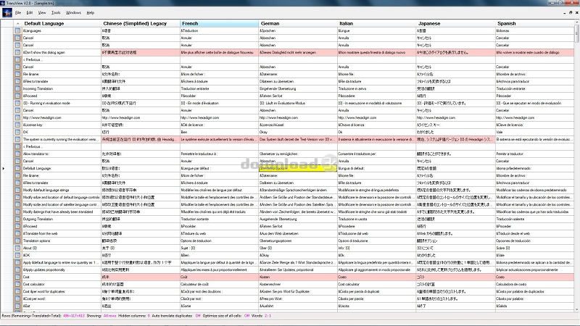
Task: Click the row icon for Modify strings already translated
Action: click(x=17, y=212)
